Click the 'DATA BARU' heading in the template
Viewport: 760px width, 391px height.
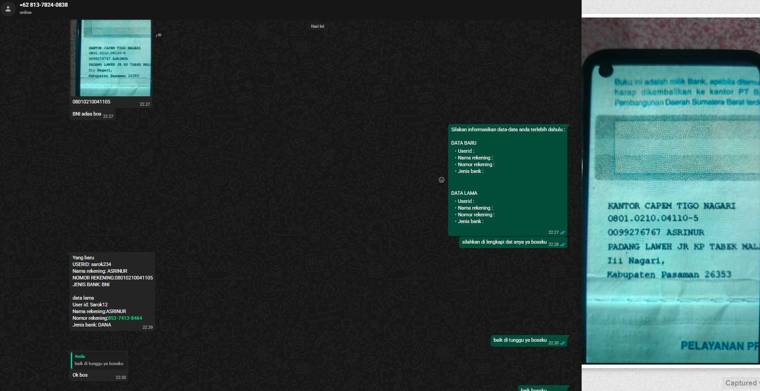(464, 143)
